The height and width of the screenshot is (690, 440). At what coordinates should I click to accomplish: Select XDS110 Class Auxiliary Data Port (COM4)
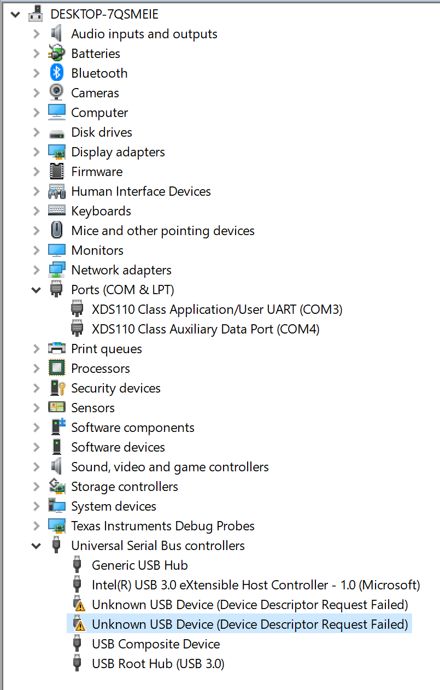coord(206,329)
